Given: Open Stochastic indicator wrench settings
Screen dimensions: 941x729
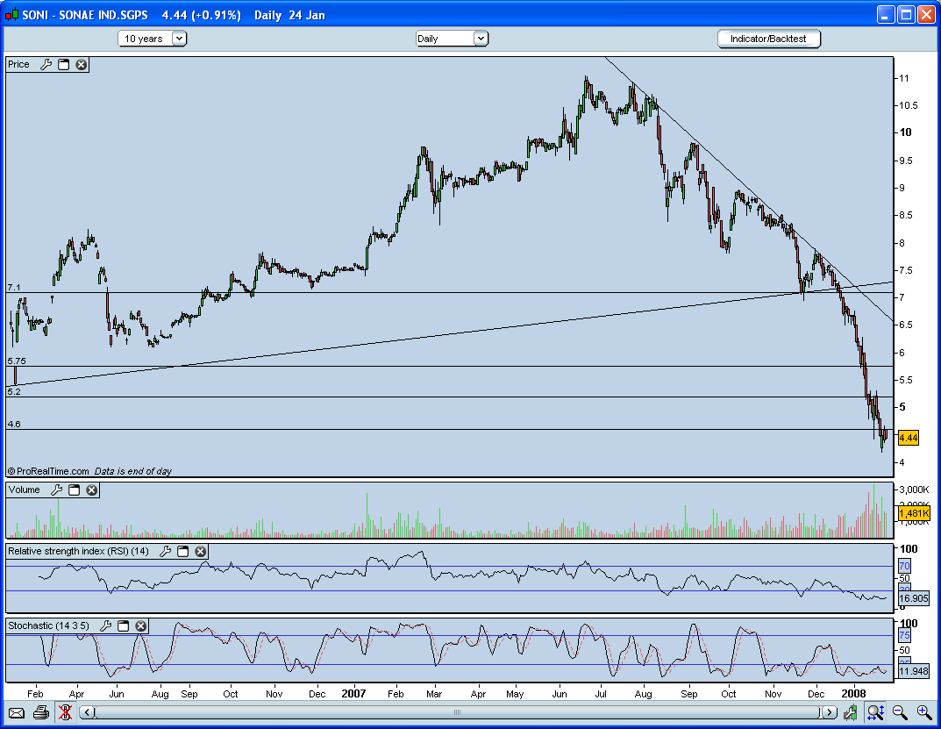Looking at the screenshot, I should pos(105,625).
